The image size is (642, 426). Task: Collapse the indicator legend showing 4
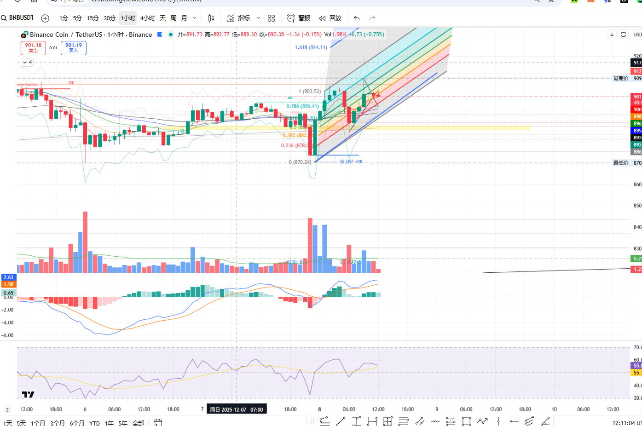coord(27,62)
